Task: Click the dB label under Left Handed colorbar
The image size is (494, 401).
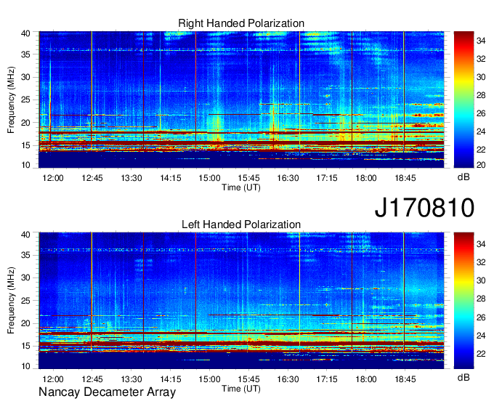Action: (463, 377)
